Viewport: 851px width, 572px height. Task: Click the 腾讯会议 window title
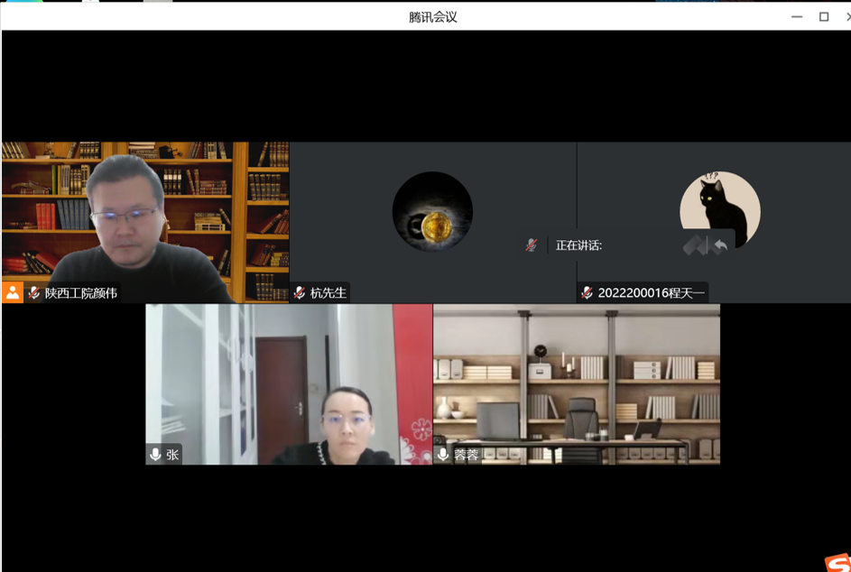433,16
